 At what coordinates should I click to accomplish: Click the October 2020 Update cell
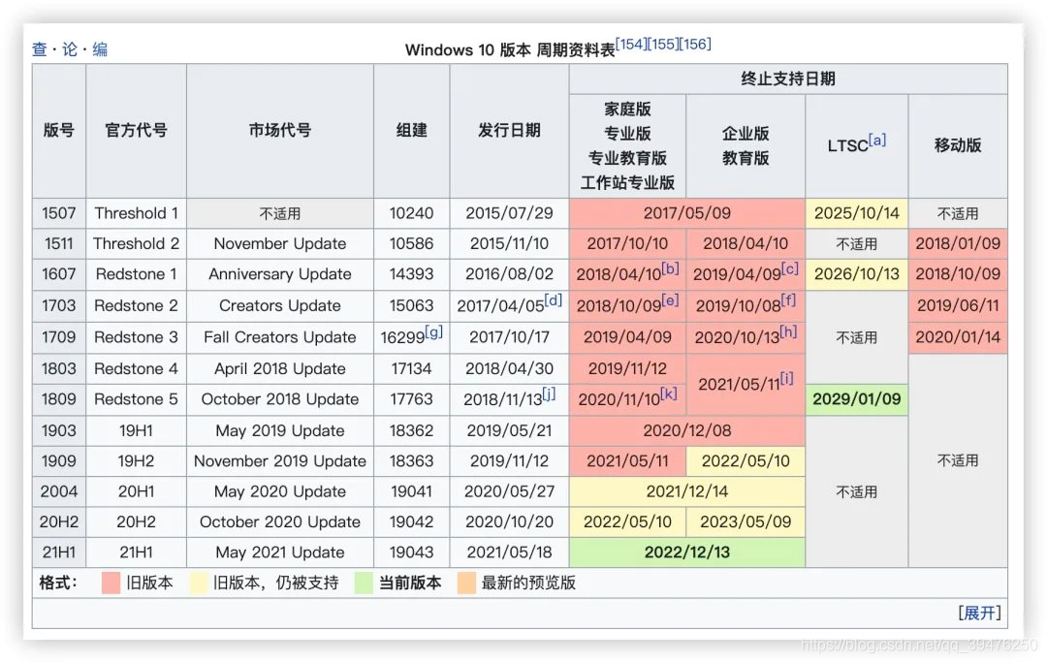coord(280,522)
